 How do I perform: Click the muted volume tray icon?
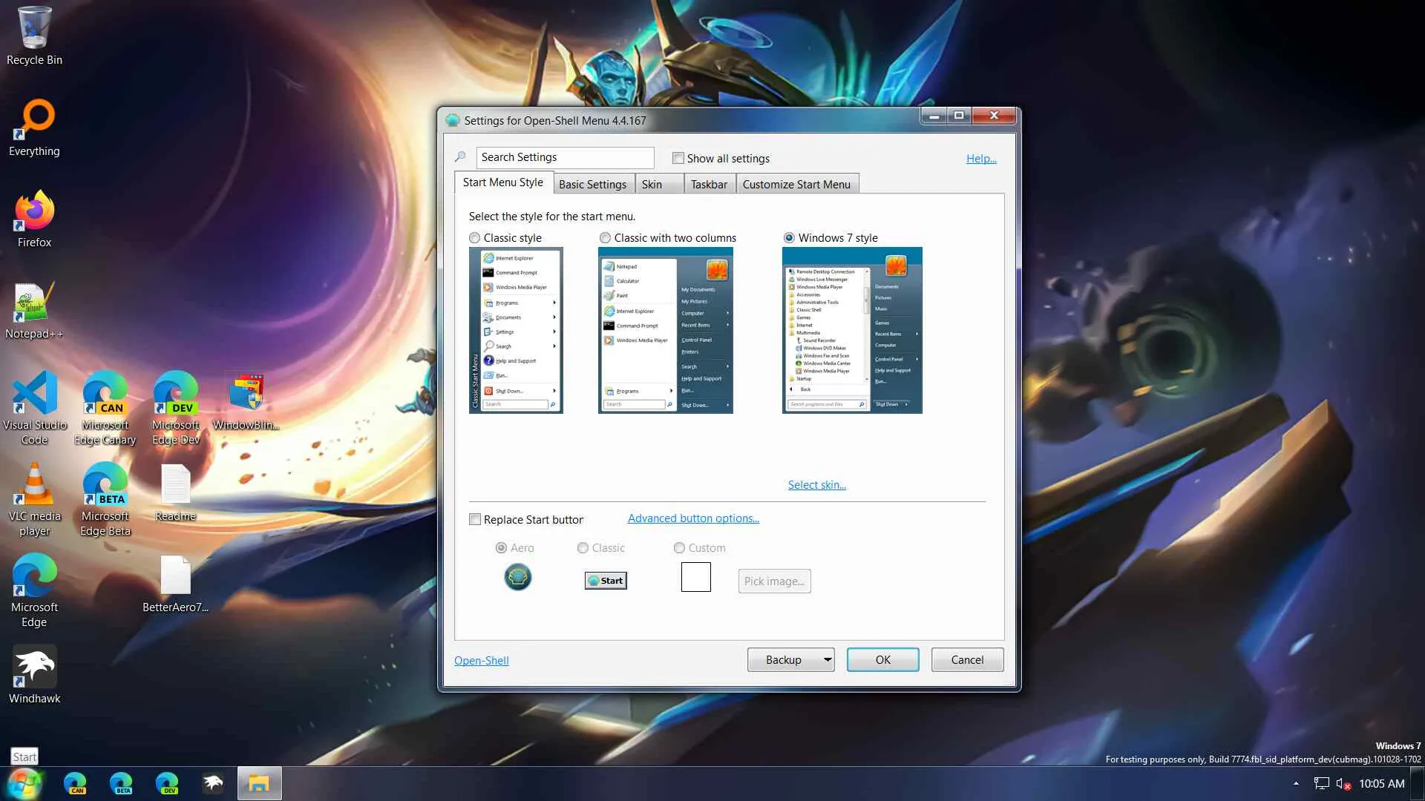tap(1343, 784)
